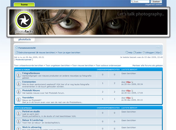Open the Forumoverzicht link

coord(27,48)
